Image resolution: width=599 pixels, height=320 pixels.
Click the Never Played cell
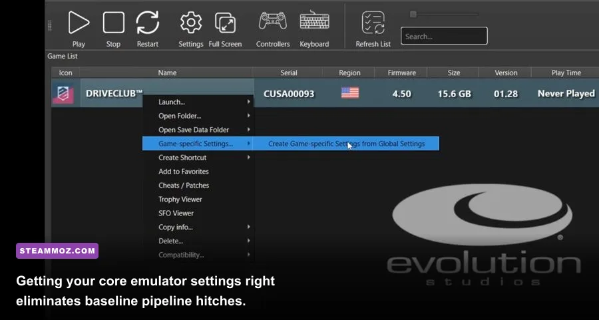click(566, 94)
